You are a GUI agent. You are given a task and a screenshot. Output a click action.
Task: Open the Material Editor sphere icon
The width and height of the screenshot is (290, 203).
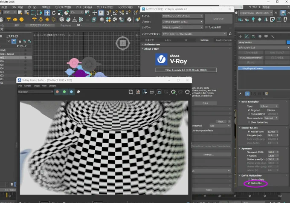pos(102,20)
